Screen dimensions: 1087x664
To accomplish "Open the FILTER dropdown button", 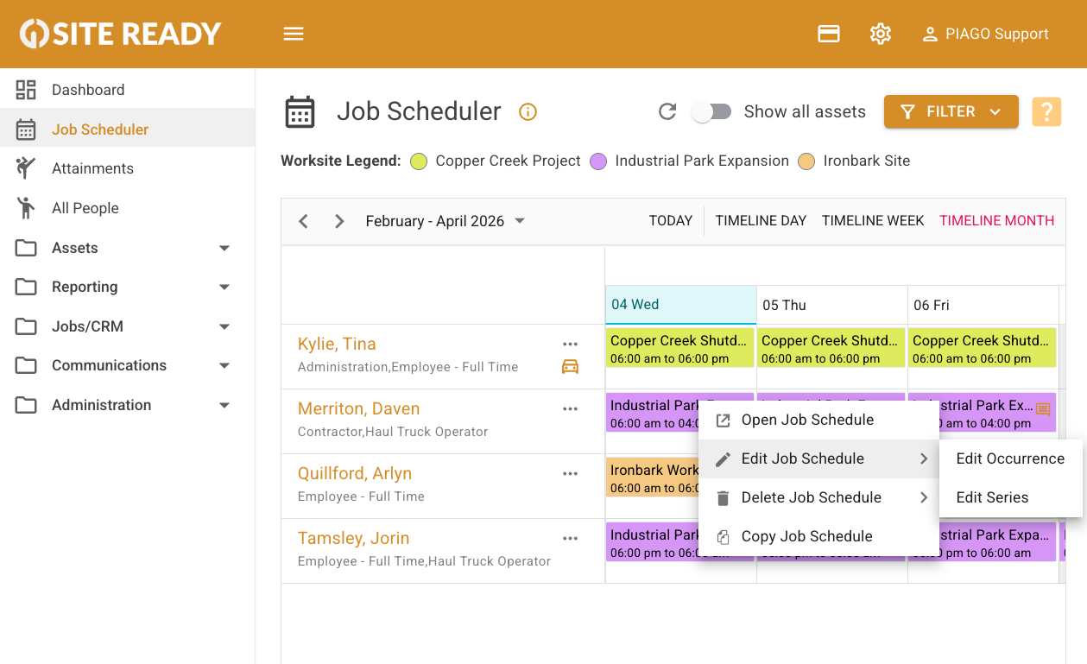I will click(951, 111).
